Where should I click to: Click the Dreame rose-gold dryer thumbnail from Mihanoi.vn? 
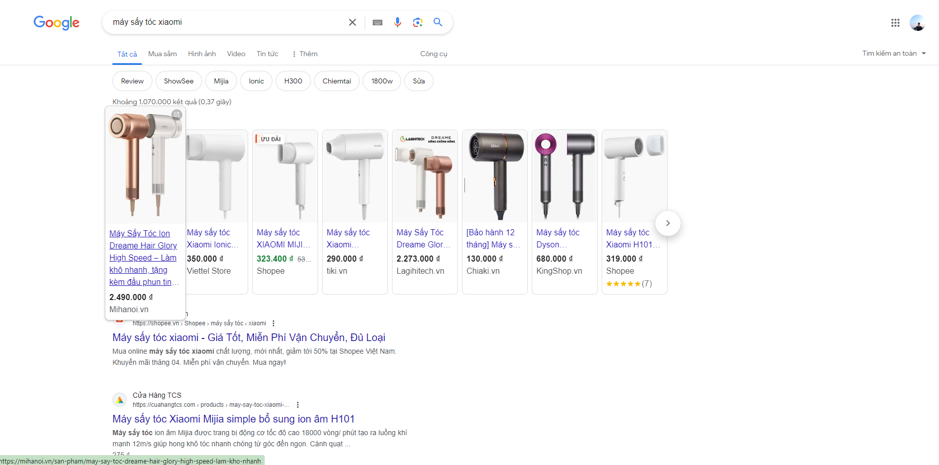(145, 165)
